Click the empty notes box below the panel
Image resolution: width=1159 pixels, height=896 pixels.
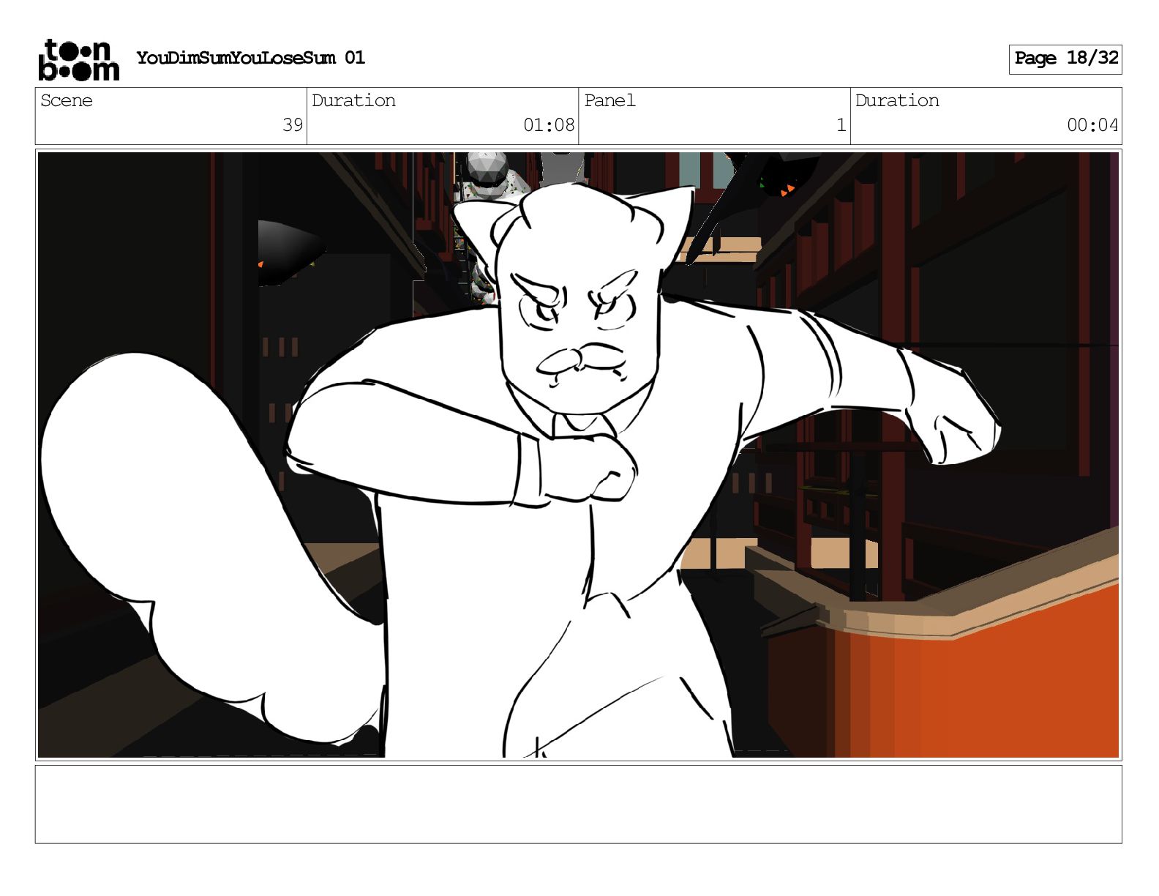[578, 804]
